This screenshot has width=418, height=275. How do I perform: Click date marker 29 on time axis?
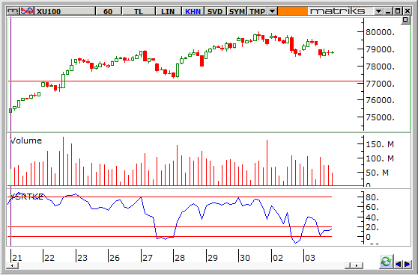tap(213, 258)
